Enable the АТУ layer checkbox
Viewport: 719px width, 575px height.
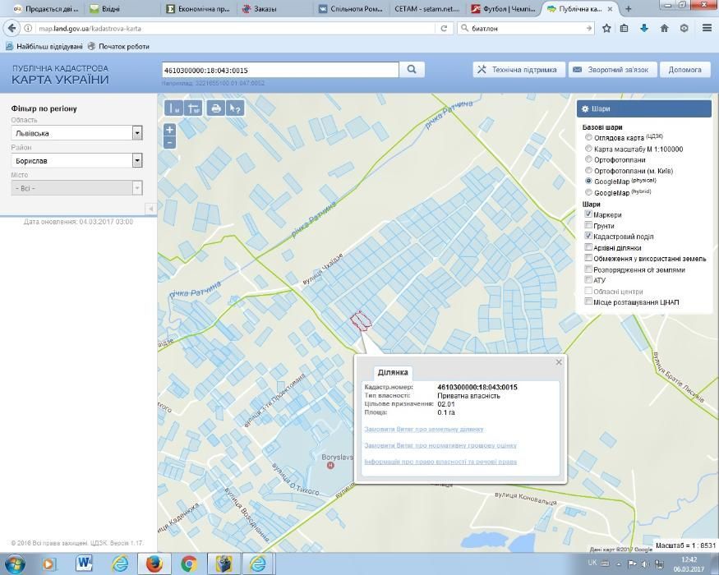[x=588, y=280]
